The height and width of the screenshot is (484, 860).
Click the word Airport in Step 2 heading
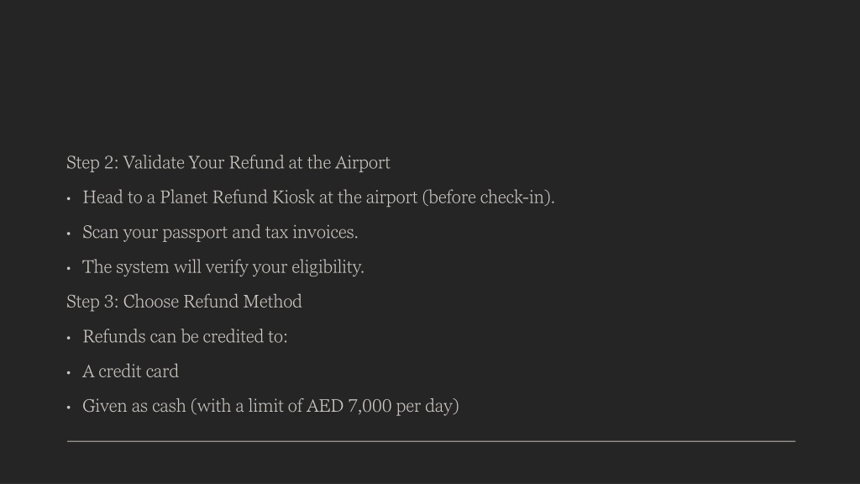(363, 163)
